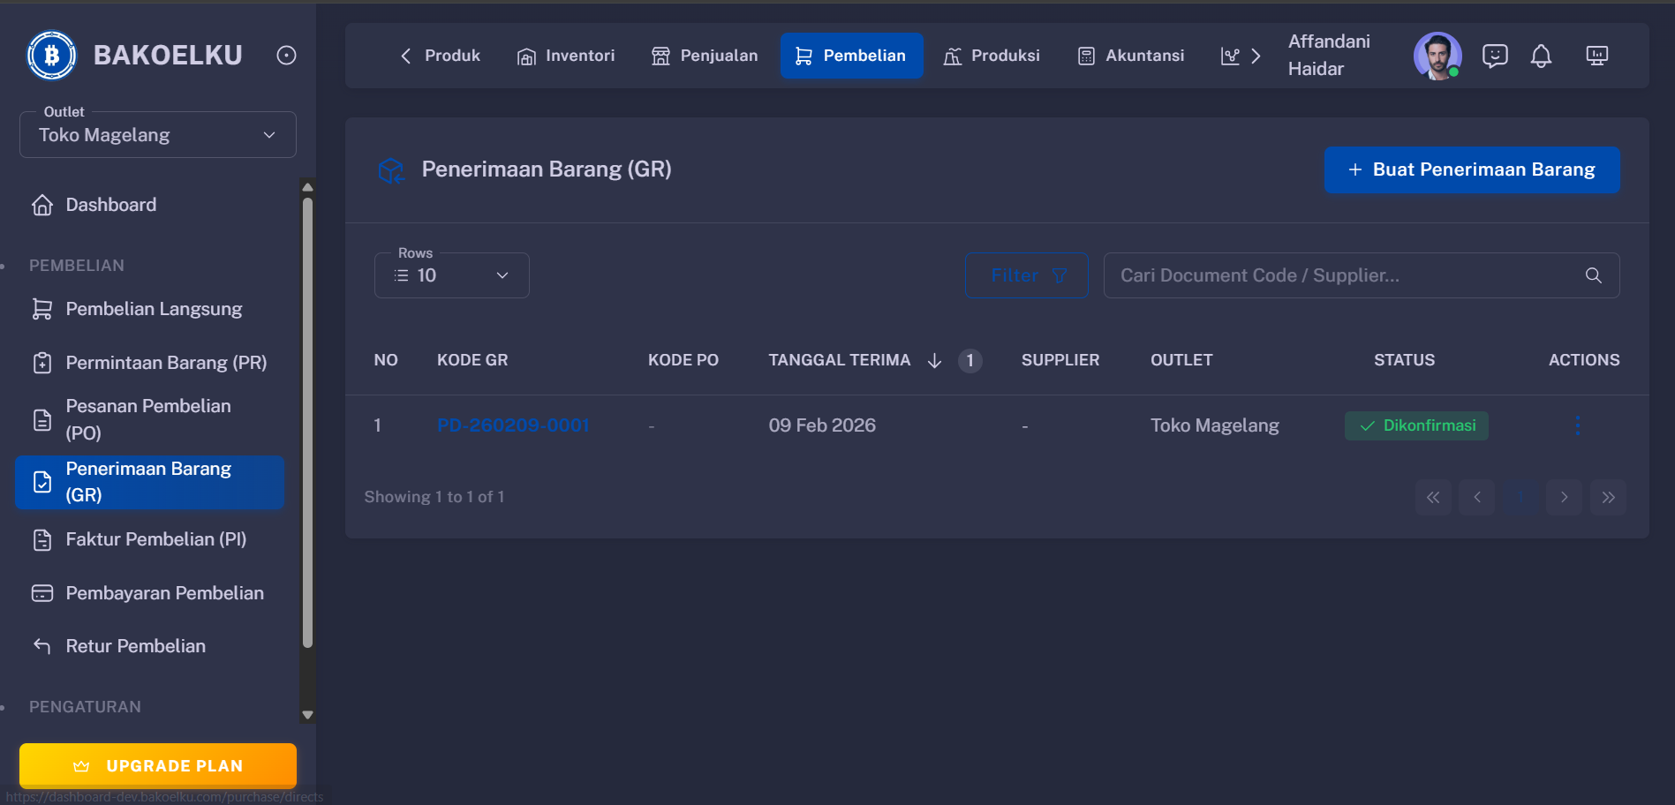Toggle the Filter panel

1026,275
